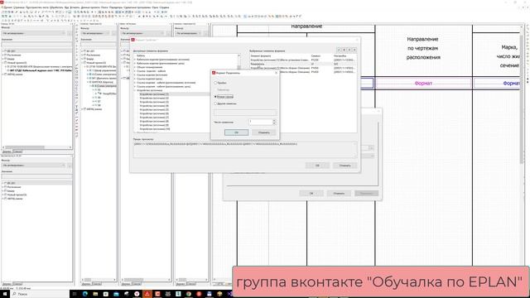Expand the Ссылка изделия (источник) node
Viewport: 530px width, 298px height.
click(135, 75)
